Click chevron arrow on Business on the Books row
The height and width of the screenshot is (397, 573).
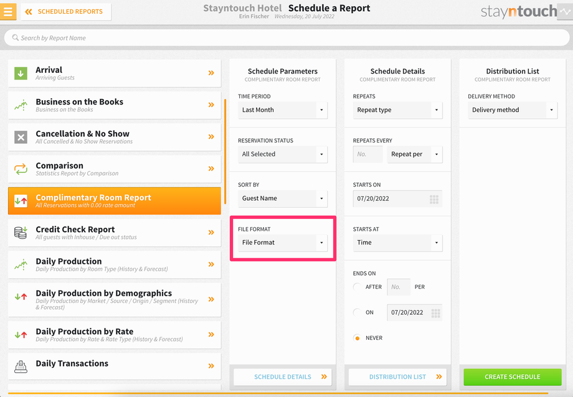coord(211,105)
